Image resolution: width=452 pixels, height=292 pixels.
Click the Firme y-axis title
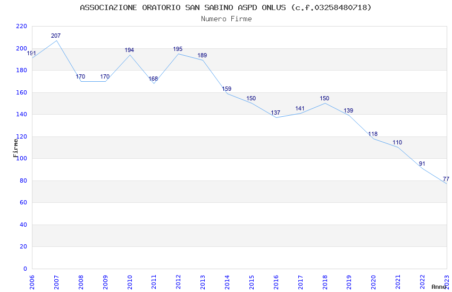tap(15, 148)
